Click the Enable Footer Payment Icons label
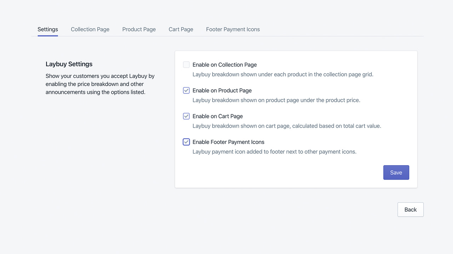The image size is (453, 254). 228,142
